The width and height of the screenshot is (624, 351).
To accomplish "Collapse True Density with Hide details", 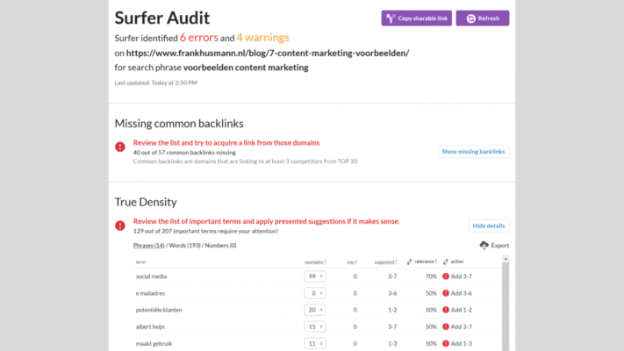I will point(489,226).
